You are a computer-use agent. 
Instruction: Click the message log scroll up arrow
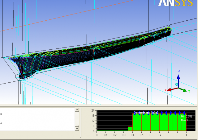tap(77, 110)
